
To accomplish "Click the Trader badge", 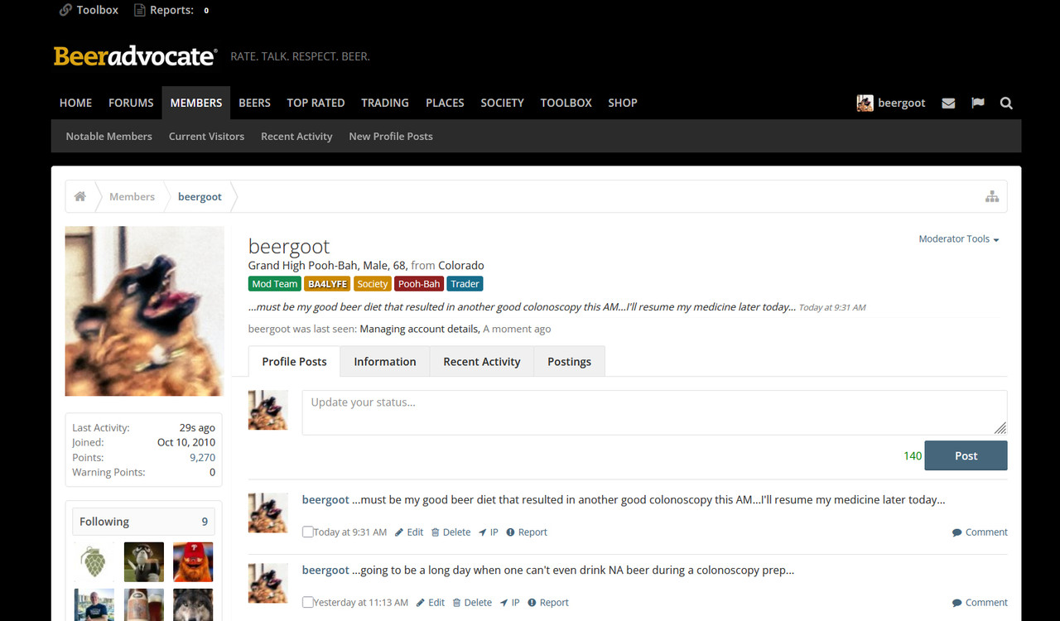I will click(465, 283).
